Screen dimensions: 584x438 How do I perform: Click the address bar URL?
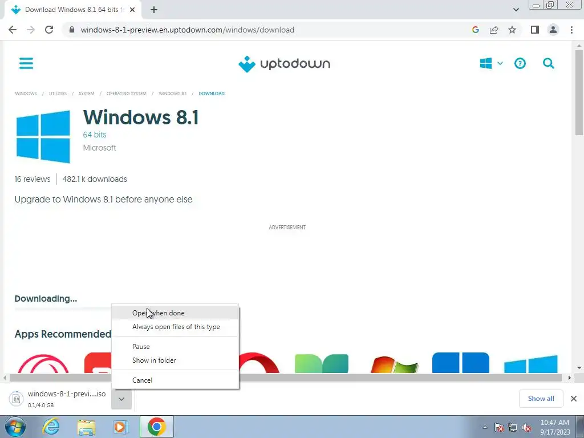click(x=187, y=30)
